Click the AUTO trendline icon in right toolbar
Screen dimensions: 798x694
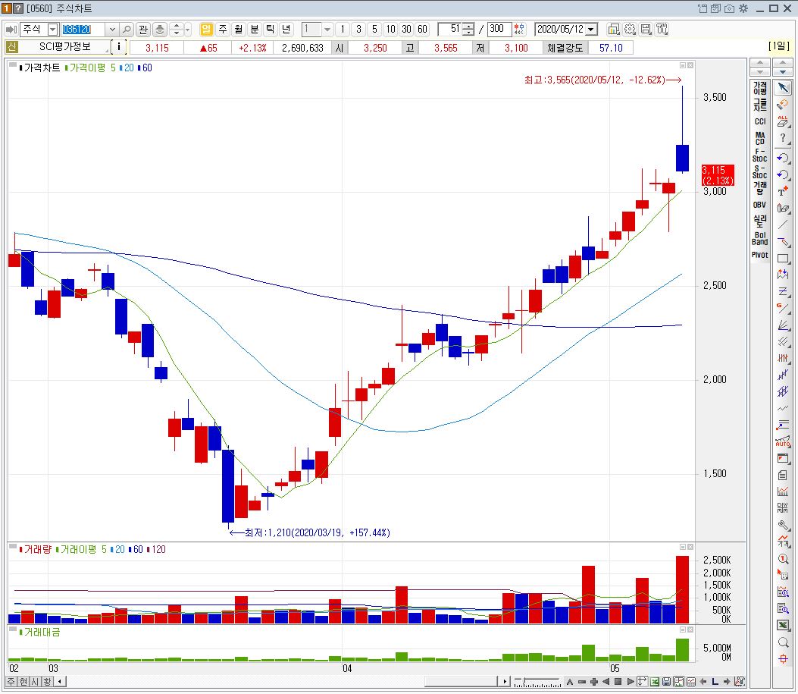784,441
